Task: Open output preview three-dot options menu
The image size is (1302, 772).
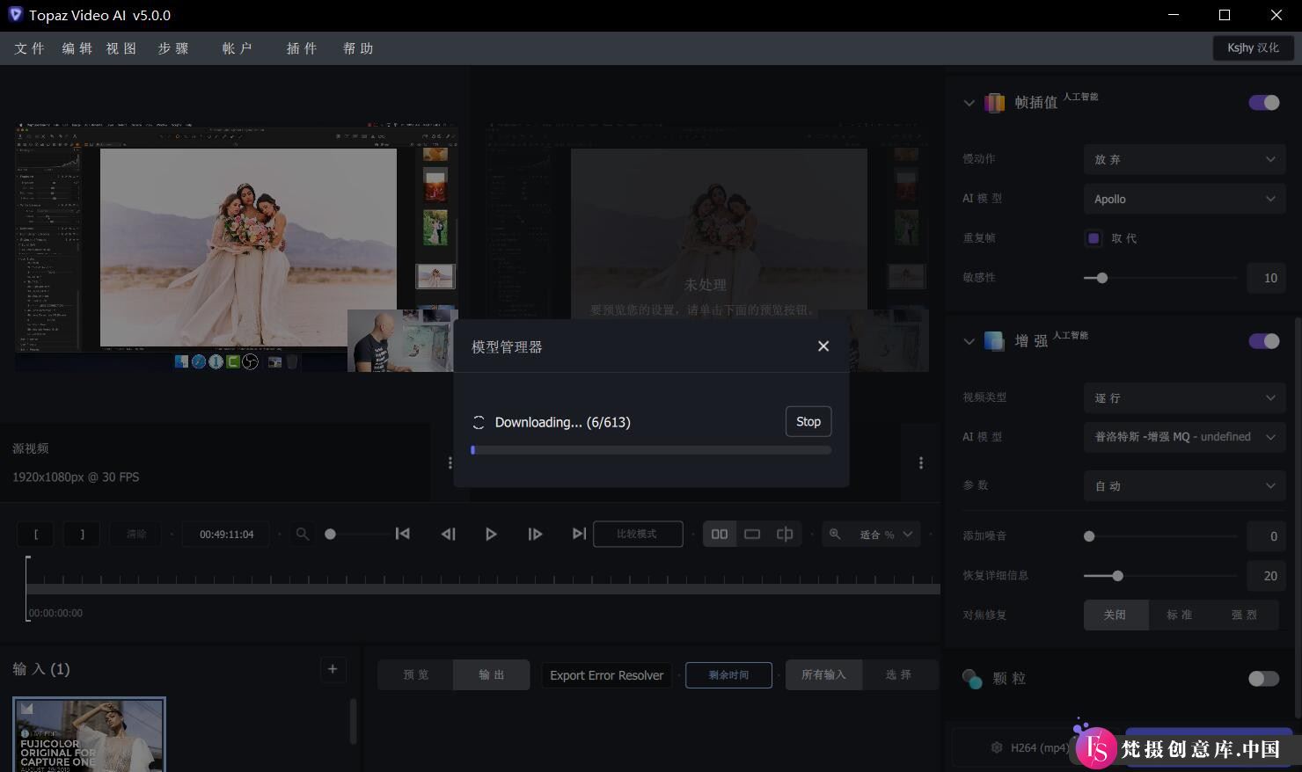Action: pos(921,462)
